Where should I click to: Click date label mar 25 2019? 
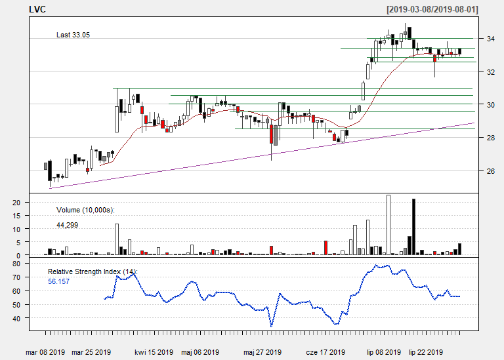(91, 352)
